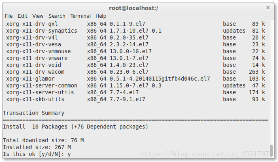Click the 'Installed size: 267 M' line

point(37,147)
